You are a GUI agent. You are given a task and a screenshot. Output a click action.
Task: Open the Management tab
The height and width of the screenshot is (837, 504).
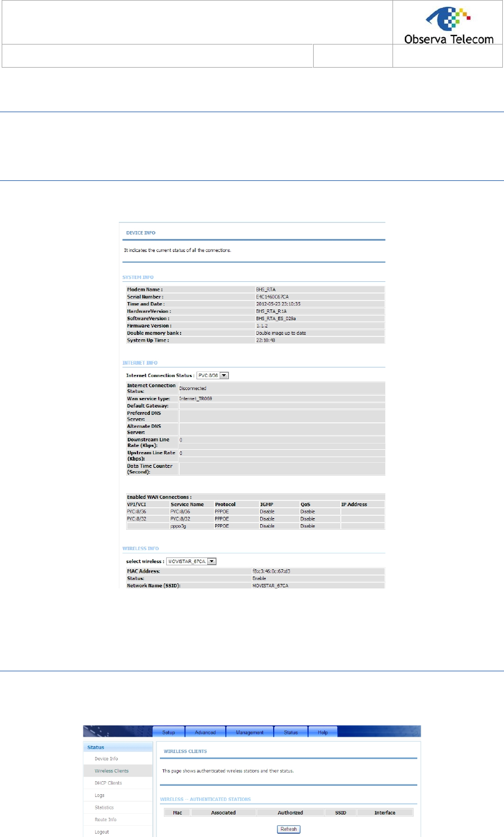[x=250, y=732]
